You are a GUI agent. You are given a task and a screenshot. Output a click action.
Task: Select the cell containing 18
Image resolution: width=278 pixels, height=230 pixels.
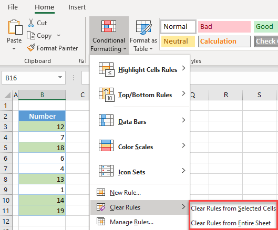point(42,148)
